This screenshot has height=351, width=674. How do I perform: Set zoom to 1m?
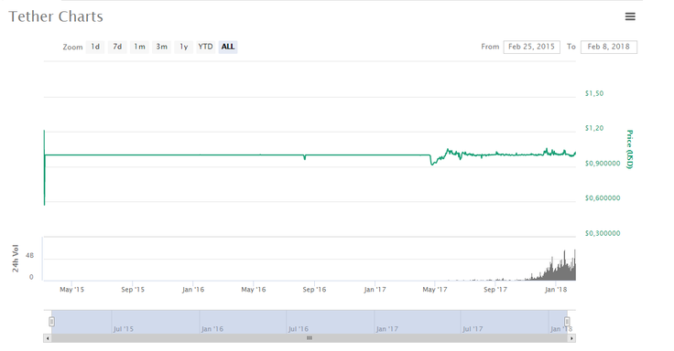click(x=139, y=47)
